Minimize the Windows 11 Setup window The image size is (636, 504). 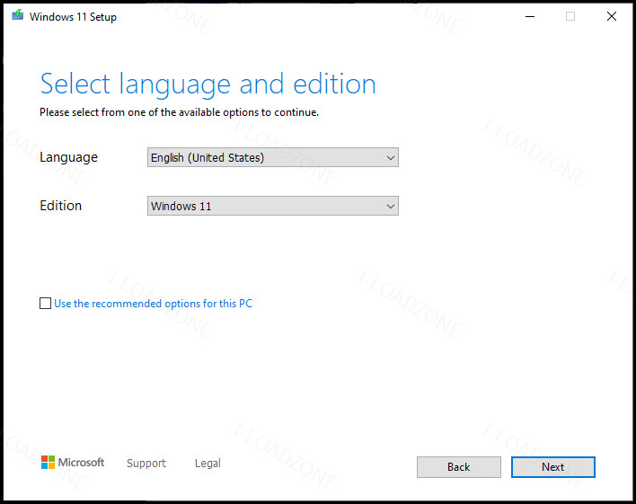click(530, 16)
